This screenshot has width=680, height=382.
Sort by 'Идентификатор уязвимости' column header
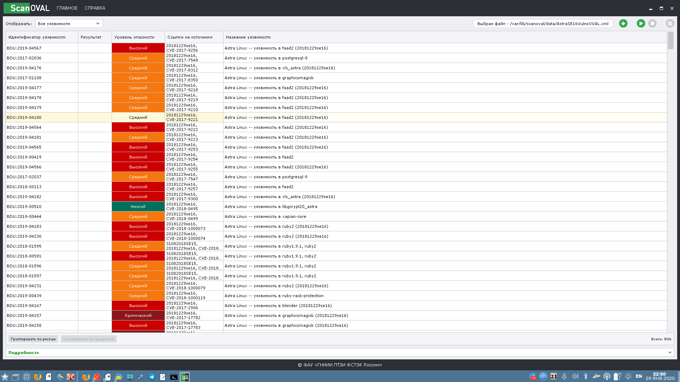tap(42, 37)
